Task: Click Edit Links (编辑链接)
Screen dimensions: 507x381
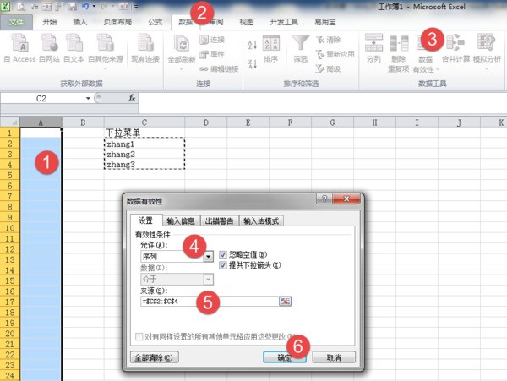Action: coord(219,68)
